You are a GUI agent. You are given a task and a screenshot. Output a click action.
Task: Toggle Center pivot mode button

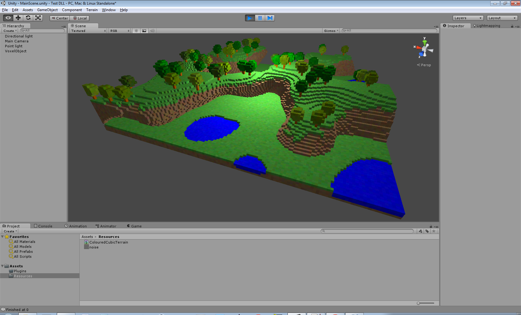pyautogui.click(x=60, y=18)
